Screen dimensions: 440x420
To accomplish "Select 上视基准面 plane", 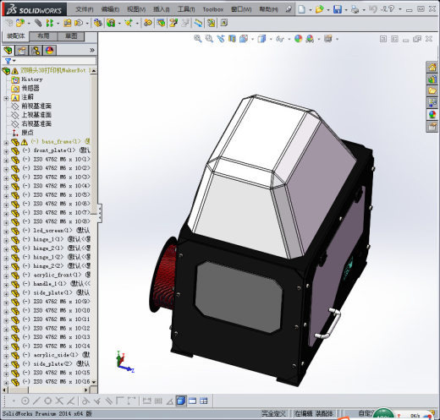I will click(36, 115).
